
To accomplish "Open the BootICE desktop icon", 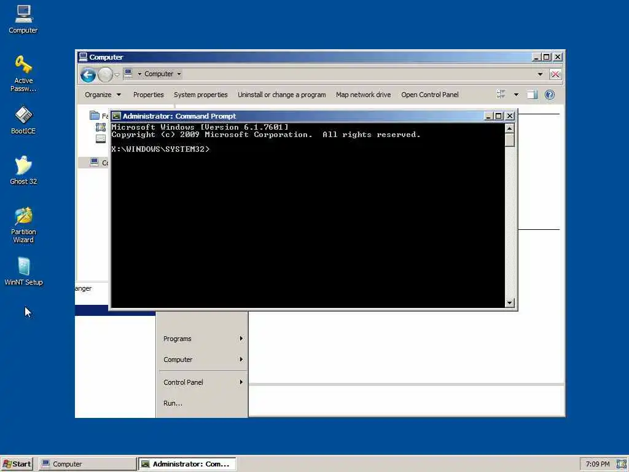I will coord(23,120).
